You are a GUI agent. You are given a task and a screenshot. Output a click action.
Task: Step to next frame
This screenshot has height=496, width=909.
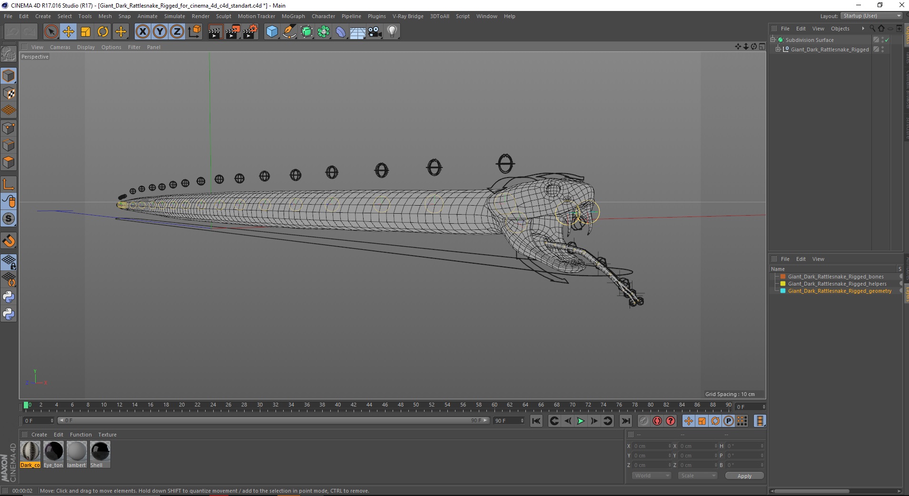(594, 421)
